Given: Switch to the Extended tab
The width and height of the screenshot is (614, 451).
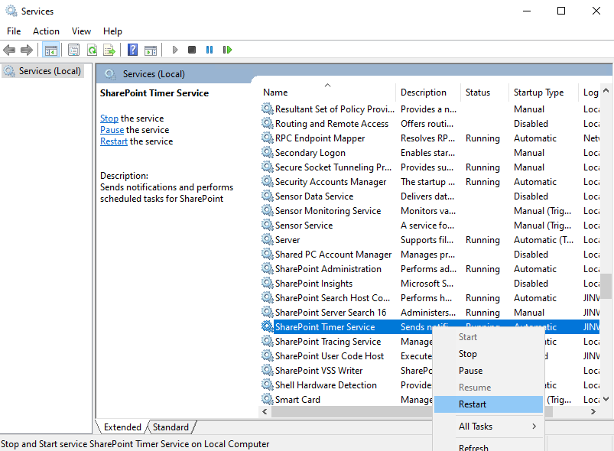Looking at the screenshot, I should coord(122,427).
